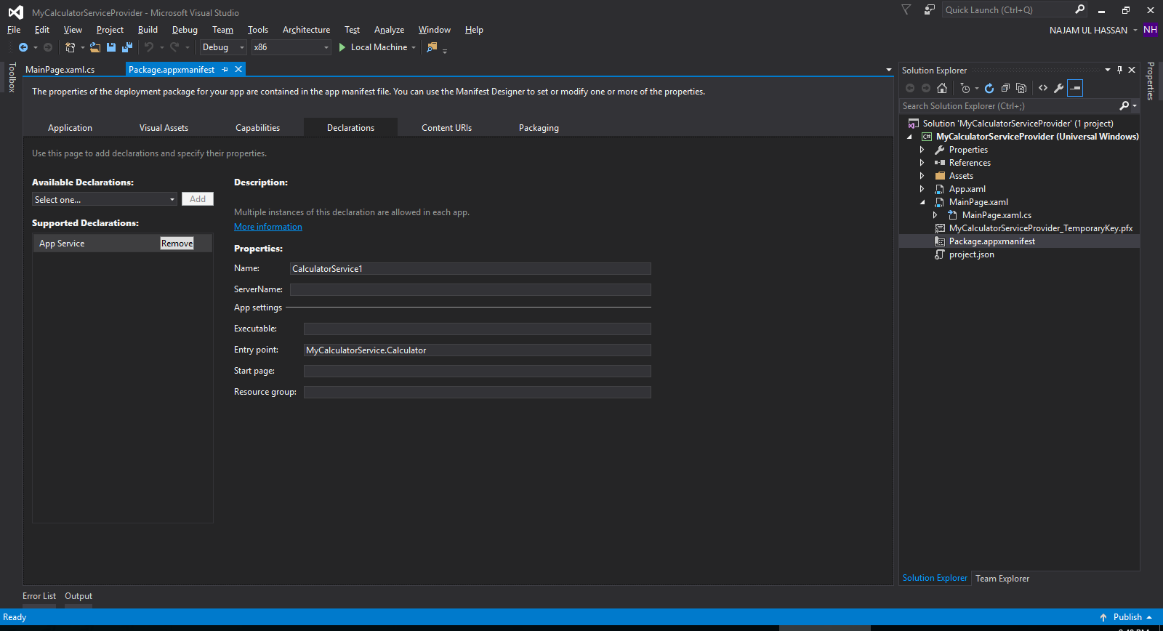Click the Add declaration button

click(198, 199)
